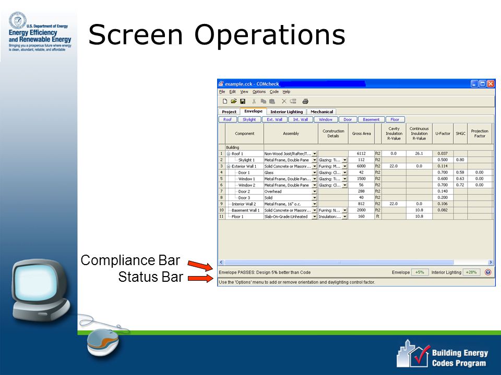Click the horizontal scrollbar thumb
The width and height of the screenshot is (501, 375).
[339, 262]
